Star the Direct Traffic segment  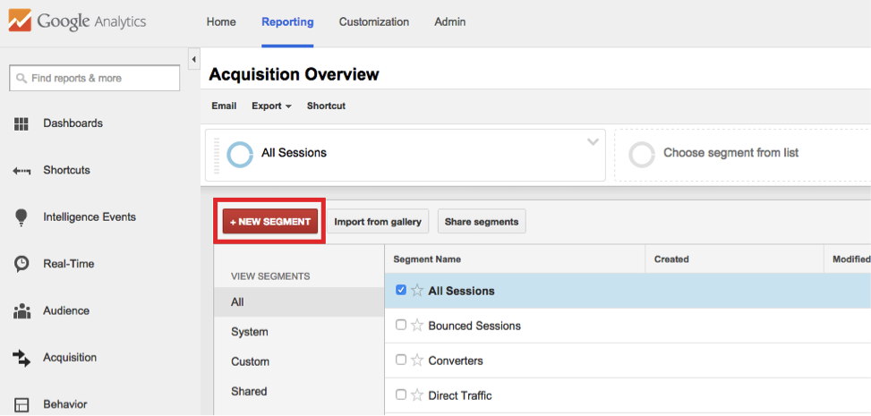[x=416, y=395]
